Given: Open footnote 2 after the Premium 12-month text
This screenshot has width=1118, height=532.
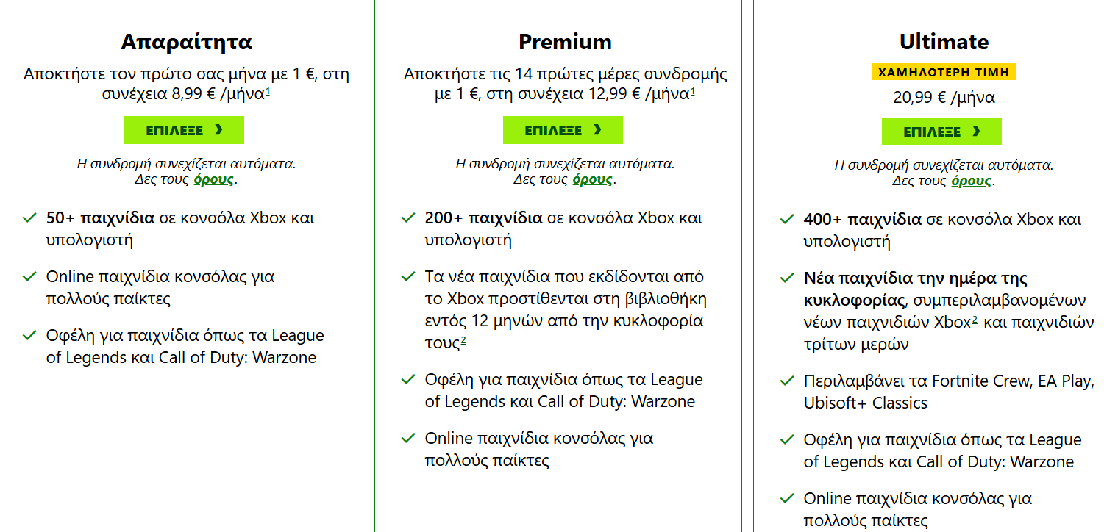Looking at the screenshot, I should point(463,340).
